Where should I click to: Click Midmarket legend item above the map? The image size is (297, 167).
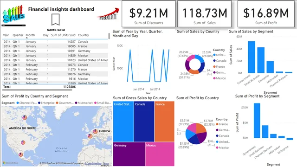84,103
